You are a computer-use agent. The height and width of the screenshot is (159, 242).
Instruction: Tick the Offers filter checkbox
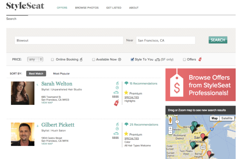tap(184, 59)
